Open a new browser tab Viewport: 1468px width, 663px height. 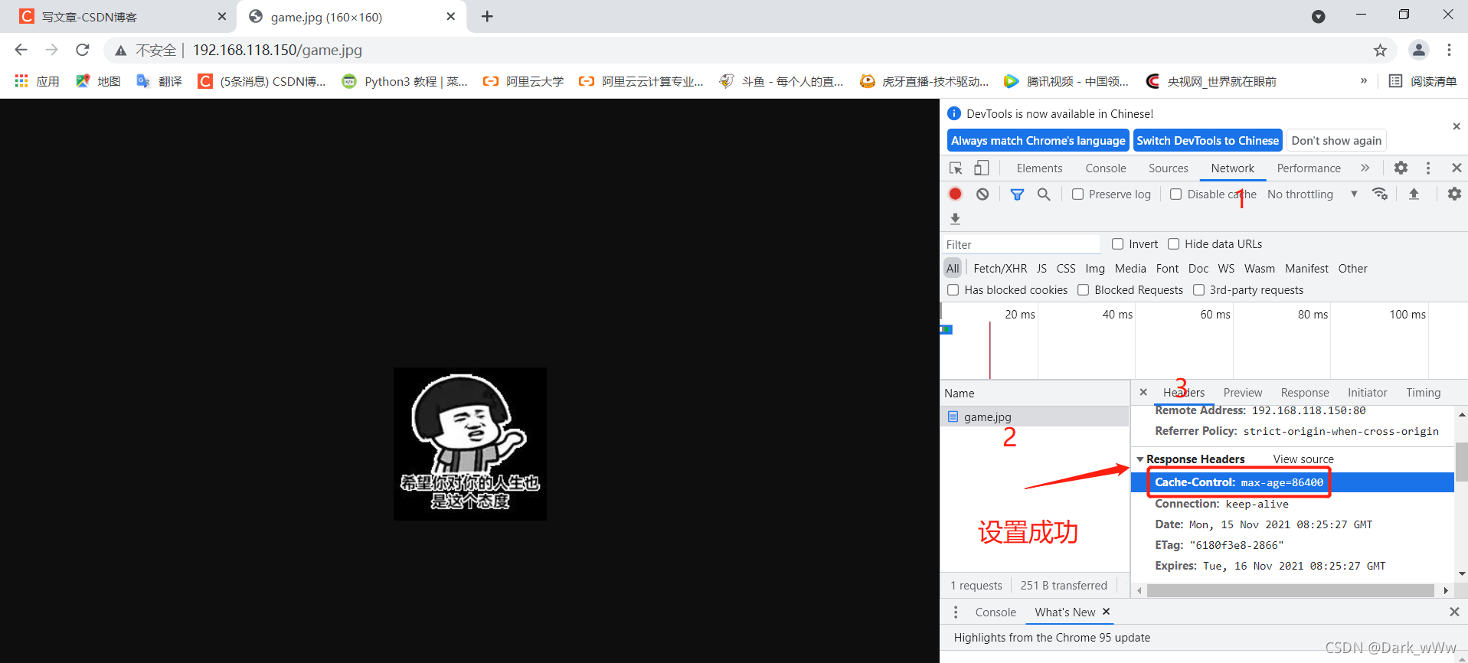coord(487,16)
